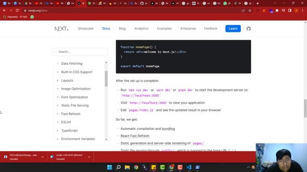The width and height of the screenshot is (307, 172).
Task: Follow the bundling link
Action: pos(168,129)
